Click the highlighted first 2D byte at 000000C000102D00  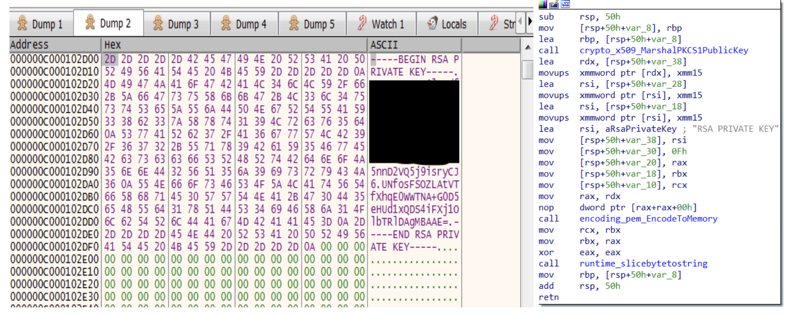click(110, 59)
